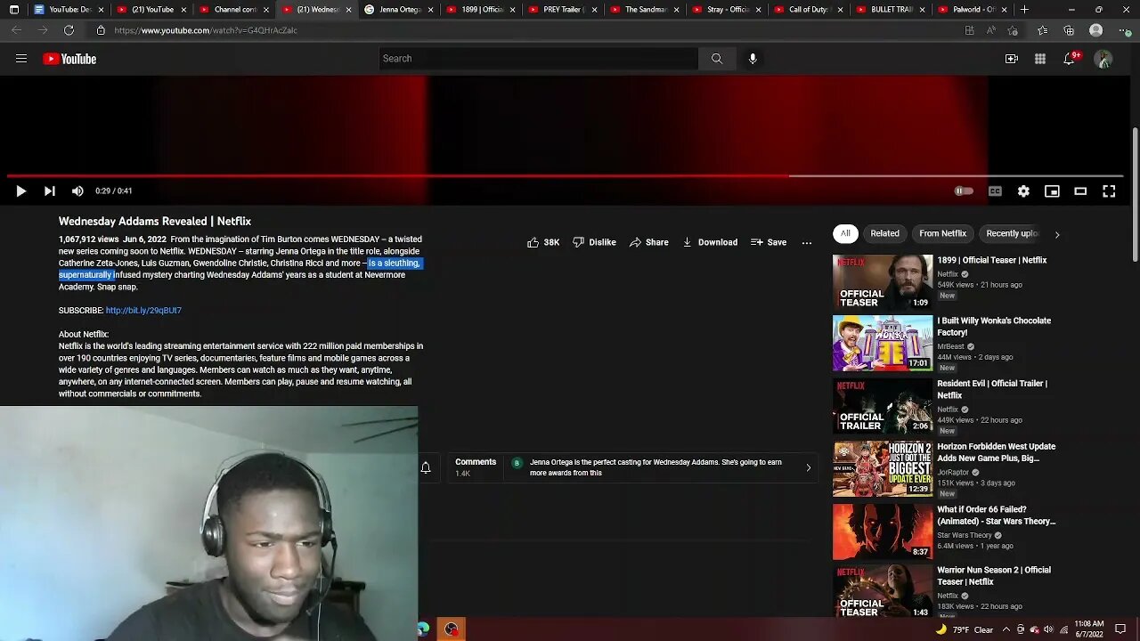The height and width of the screenshot is (641, 1140).
Task: Open a new browser tab
Action: [x=1024, y=10]
